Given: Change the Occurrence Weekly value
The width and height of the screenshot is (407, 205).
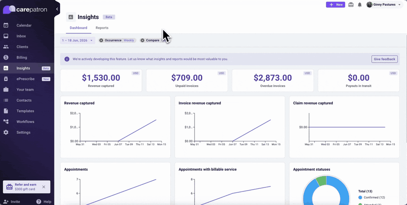Looking at the screenshot, I should click(x=129, y=41).
